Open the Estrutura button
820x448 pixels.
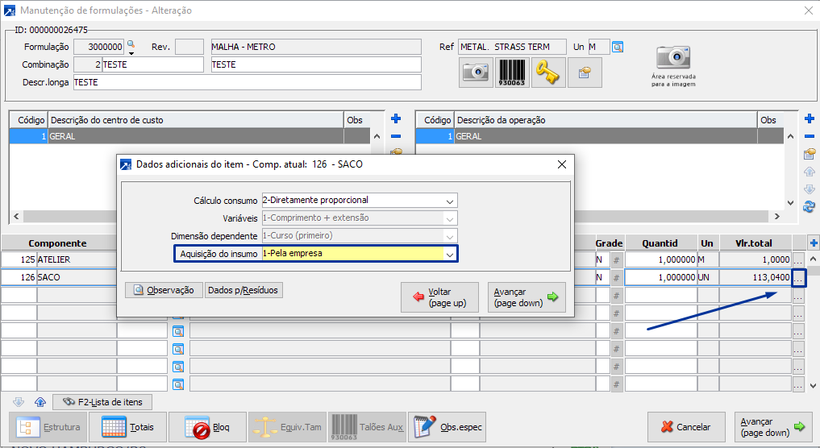pyautogui.click(x=48, y=427)
